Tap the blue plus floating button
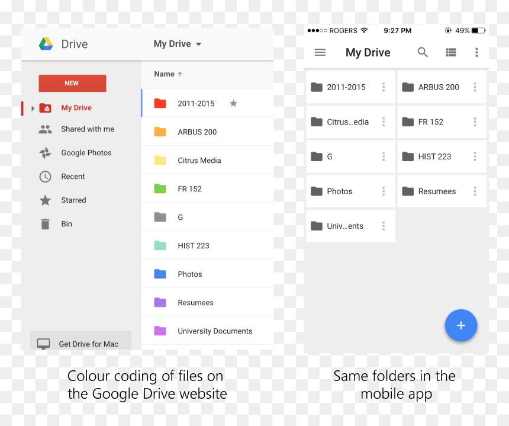 [461, 326]
